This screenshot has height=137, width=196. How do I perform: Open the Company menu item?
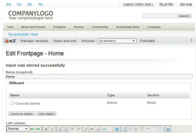154,27
